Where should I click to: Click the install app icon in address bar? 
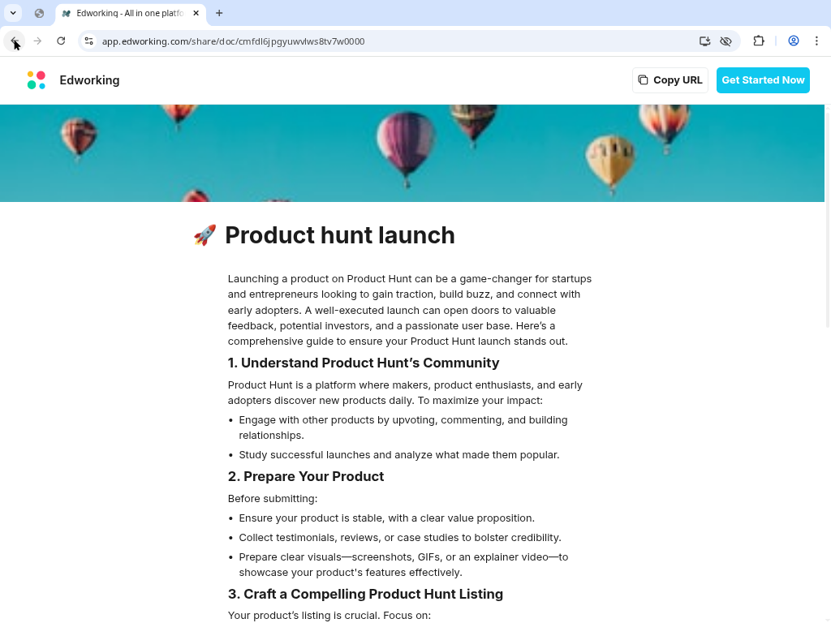(704, 41)
